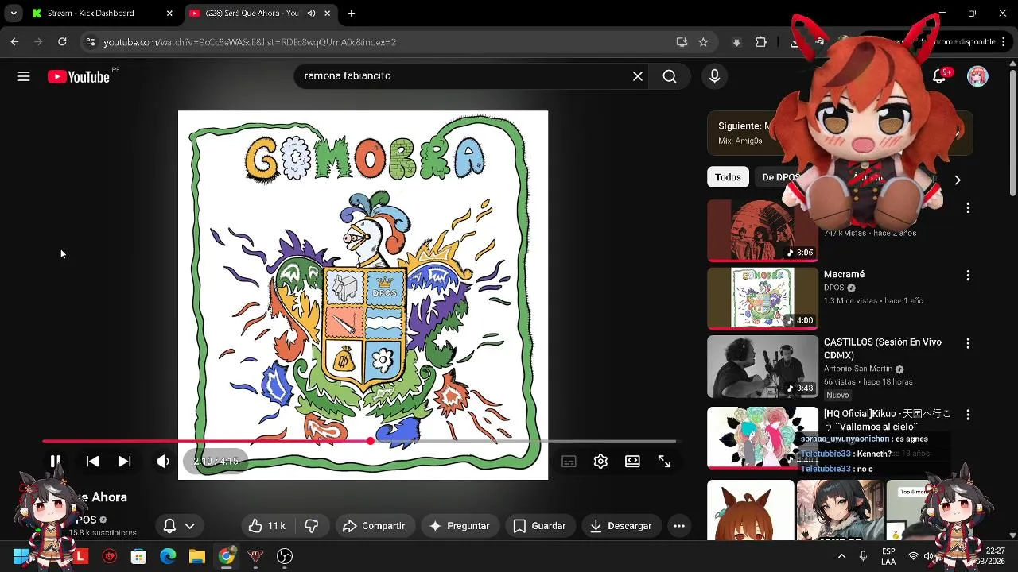Screen dimensions: 1018x572
Task: Open Chrome three-dot menu
Action: click(x=1005, y=42)
